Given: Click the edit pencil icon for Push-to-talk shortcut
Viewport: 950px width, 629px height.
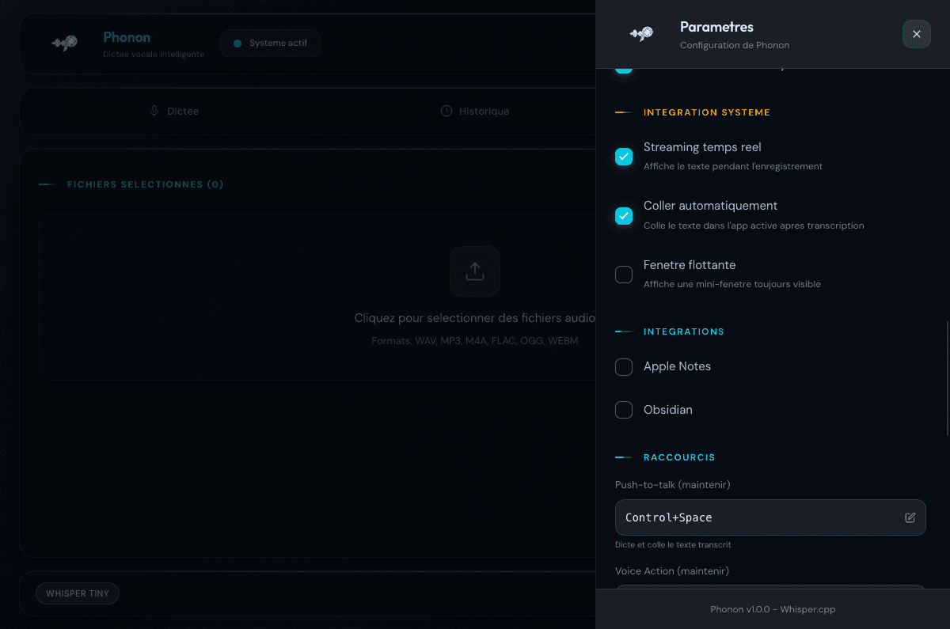Looking at the screenshot, I should pos(910,517).
